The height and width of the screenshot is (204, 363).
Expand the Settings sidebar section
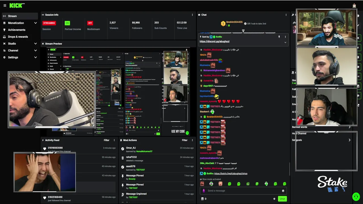pos(35,57)
